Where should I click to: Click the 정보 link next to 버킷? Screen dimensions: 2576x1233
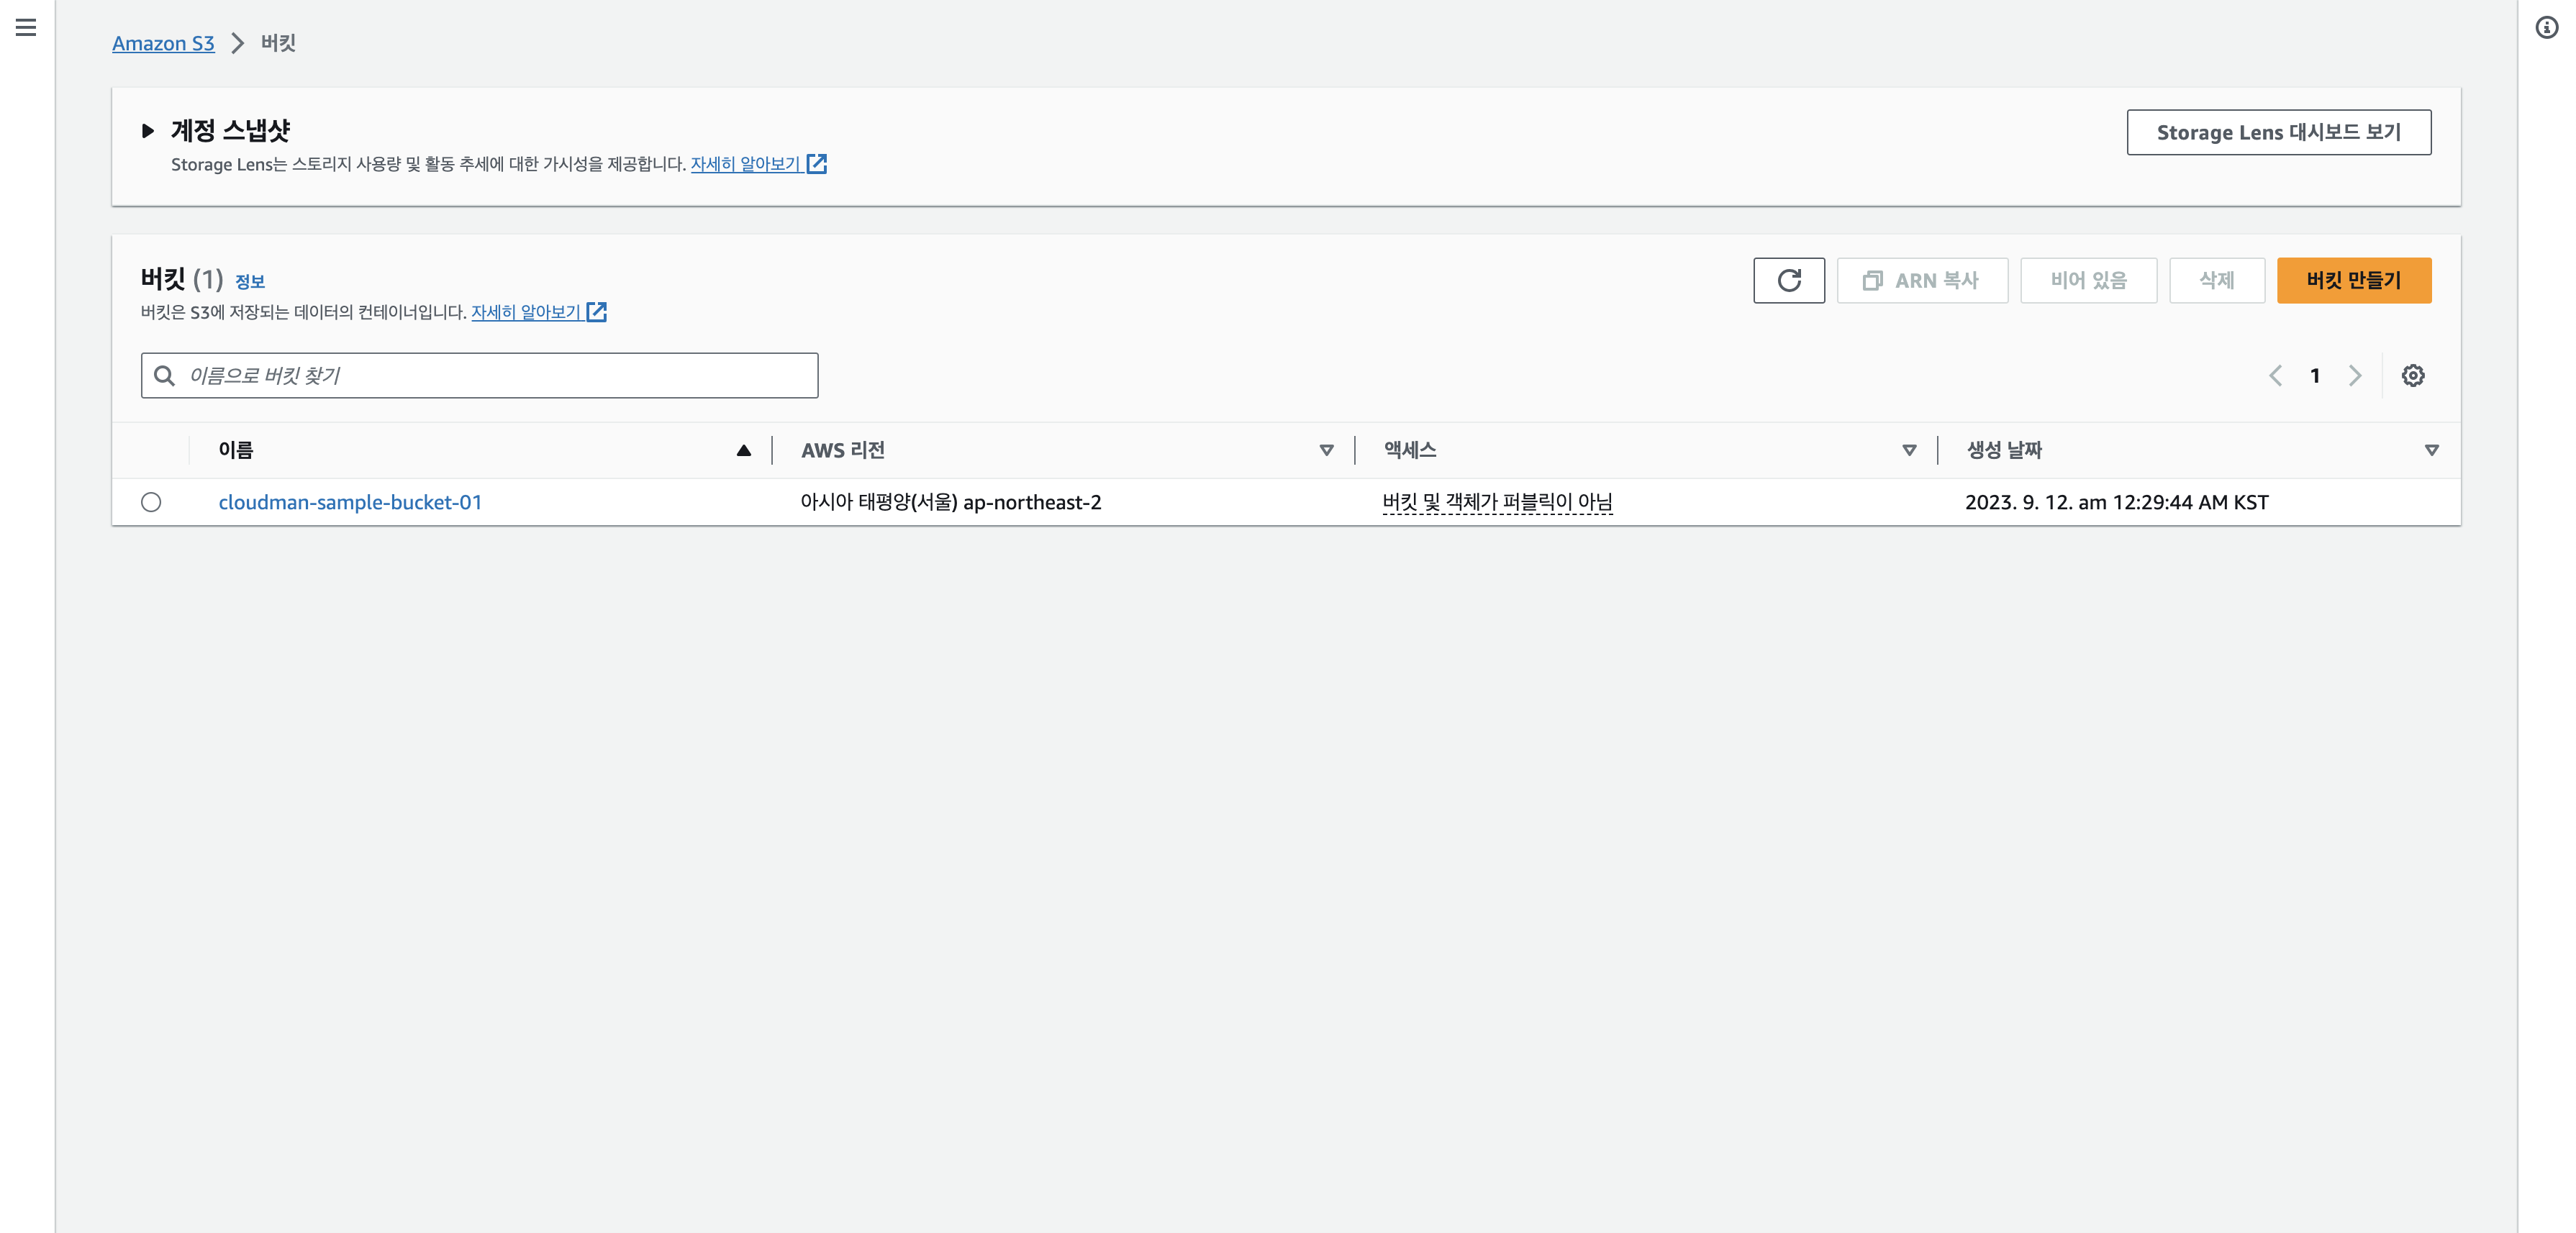[x=250, y=282]
